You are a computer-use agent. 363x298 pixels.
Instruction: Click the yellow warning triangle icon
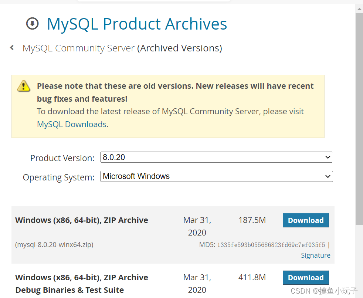tap(24, 86)
